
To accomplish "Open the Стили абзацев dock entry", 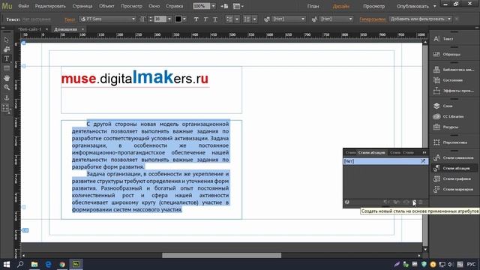I will 454,168.
